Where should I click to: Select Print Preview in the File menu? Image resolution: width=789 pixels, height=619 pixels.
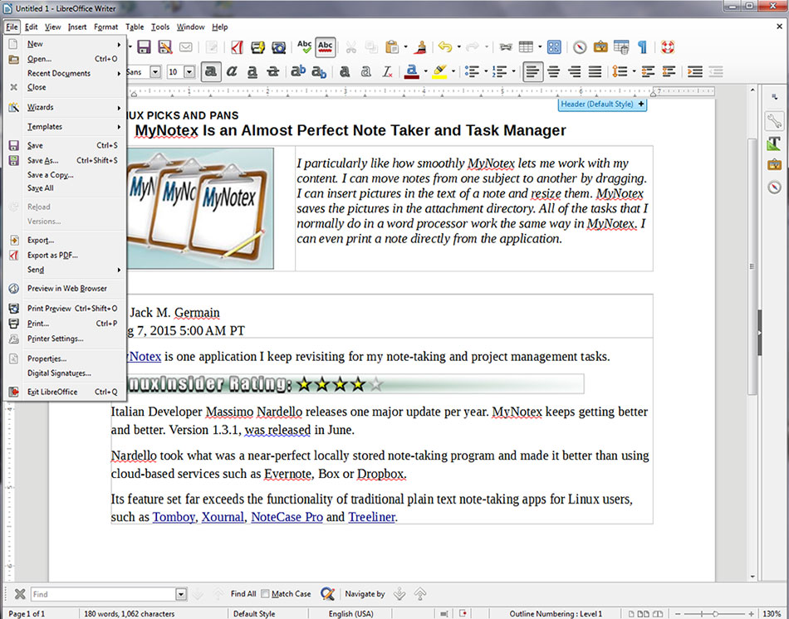66,308
